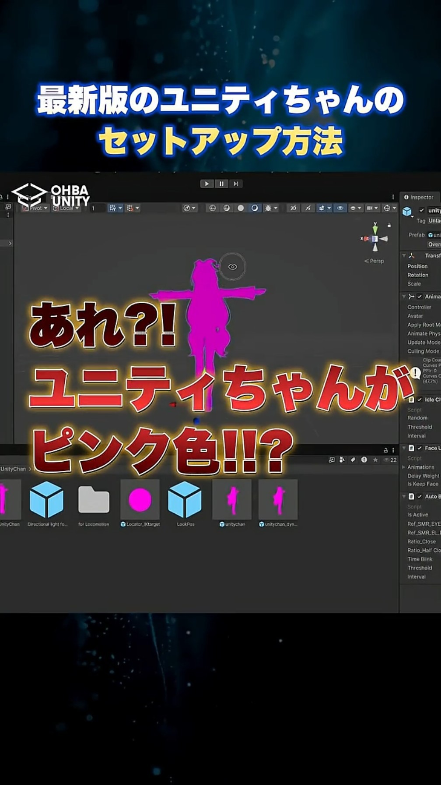The height and width of the screenshot is (785, 441).
Task: Toggle the Face Update script checkbox
Action: 420,448
